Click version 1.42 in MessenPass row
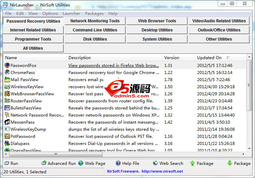The width and height of the screenshot is (255, 178). coord(168,122)
